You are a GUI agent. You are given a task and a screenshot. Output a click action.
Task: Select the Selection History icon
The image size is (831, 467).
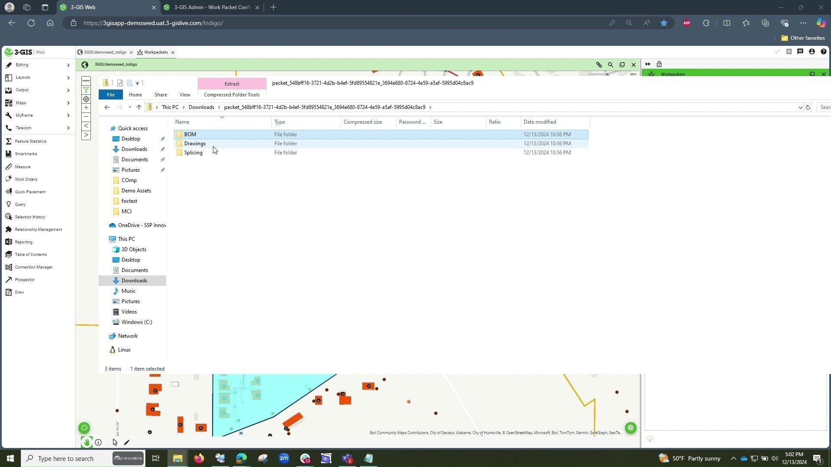(x=30, y=217)
